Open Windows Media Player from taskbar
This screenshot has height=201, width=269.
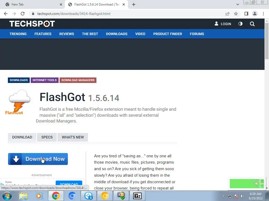click(x=39, y=196)
